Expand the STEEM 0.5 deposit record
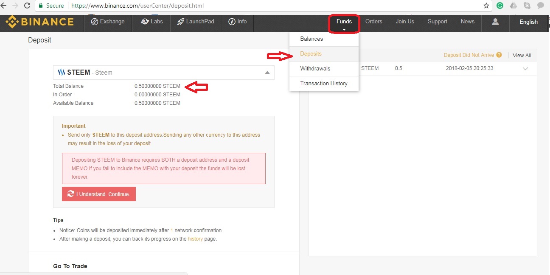The height and width of the screenshot is (275, 550). point(525,69)
